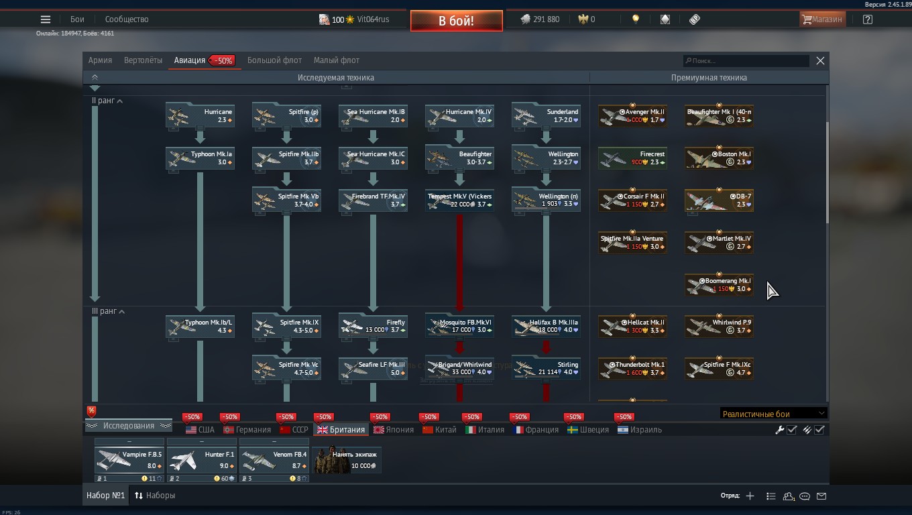Select the premium Whirlwind P.9 card

tap(719, 326)
